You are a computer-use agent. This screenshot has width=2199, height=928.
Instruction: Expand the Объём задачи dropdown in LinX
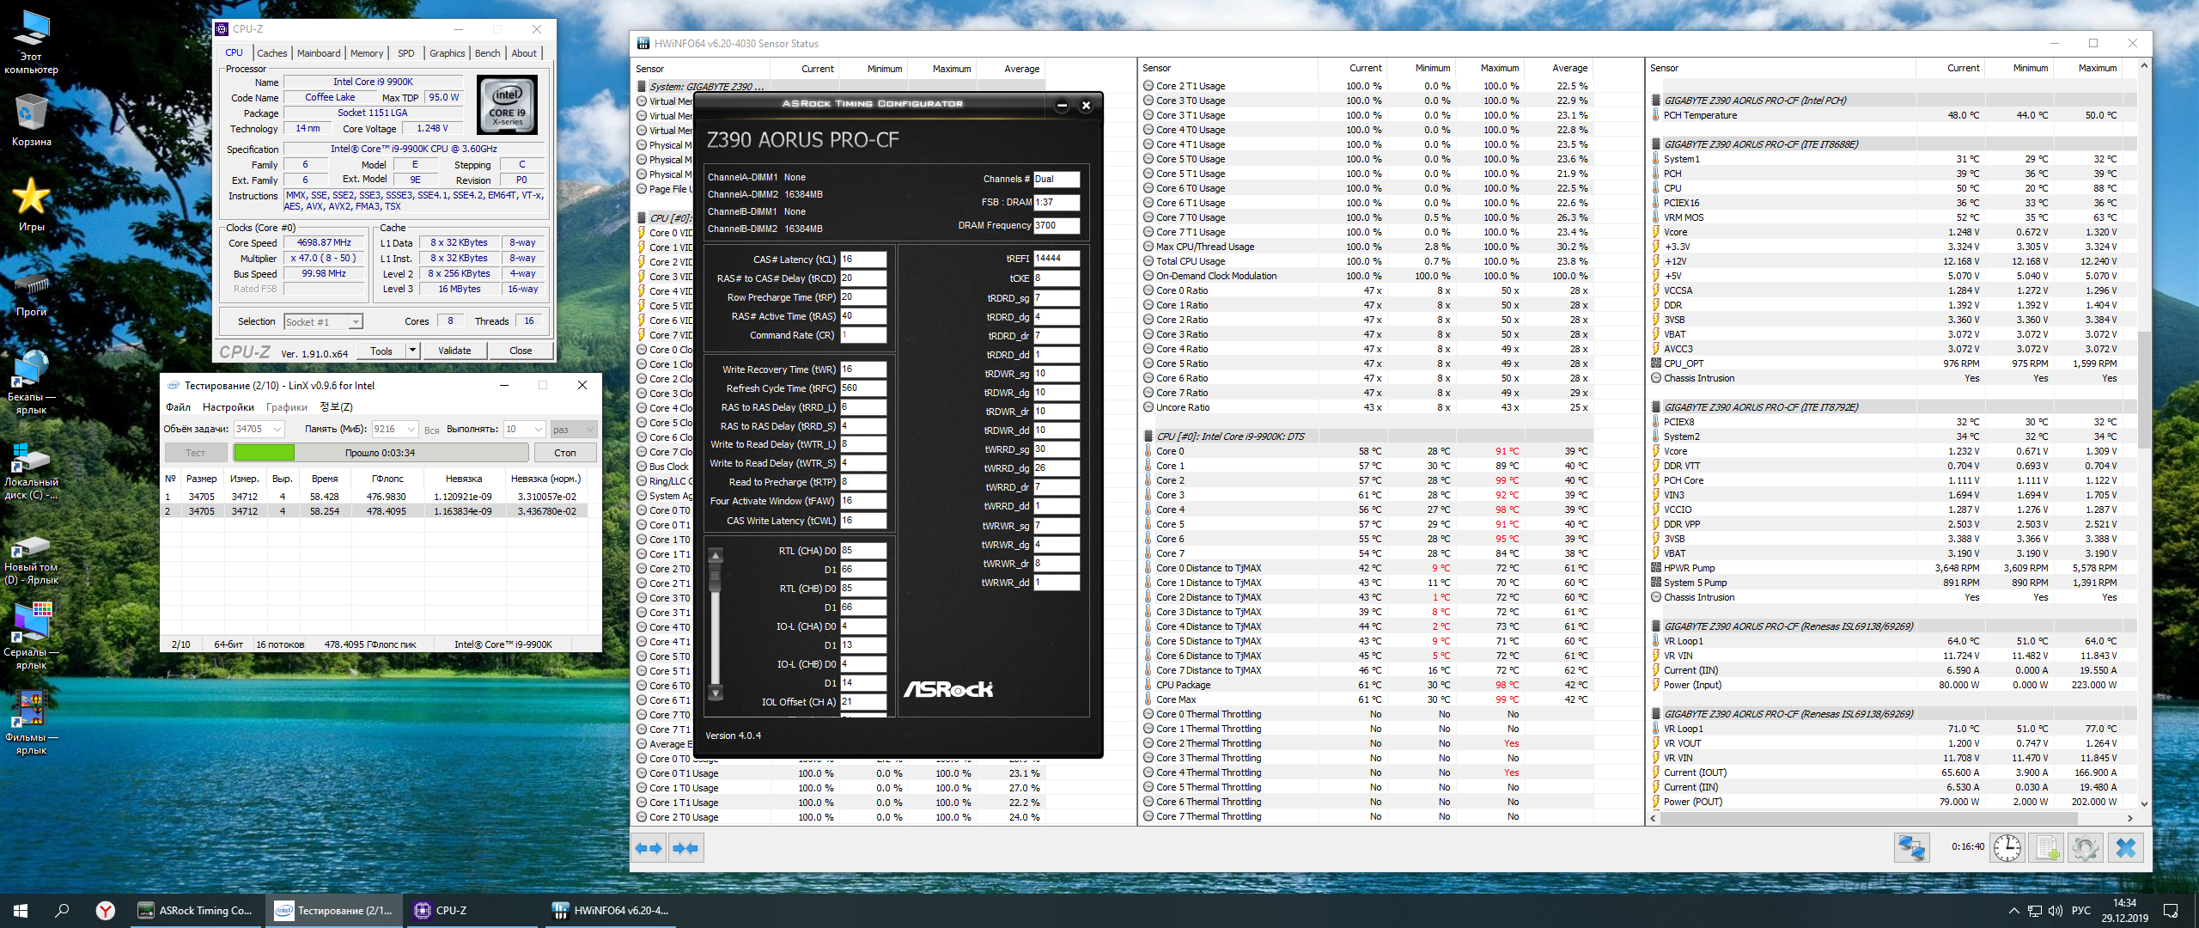[x=277, y=429]
